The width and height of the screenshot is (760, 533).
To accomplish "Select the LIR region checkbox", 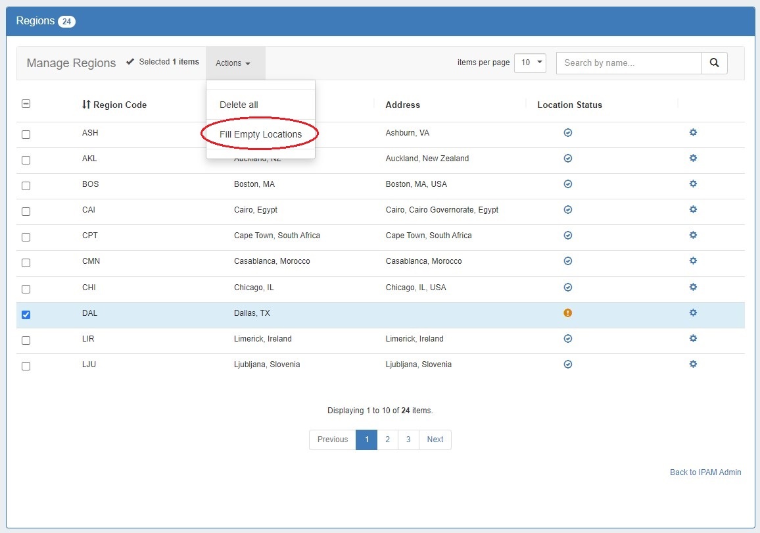I will click(x=26, y=340).
